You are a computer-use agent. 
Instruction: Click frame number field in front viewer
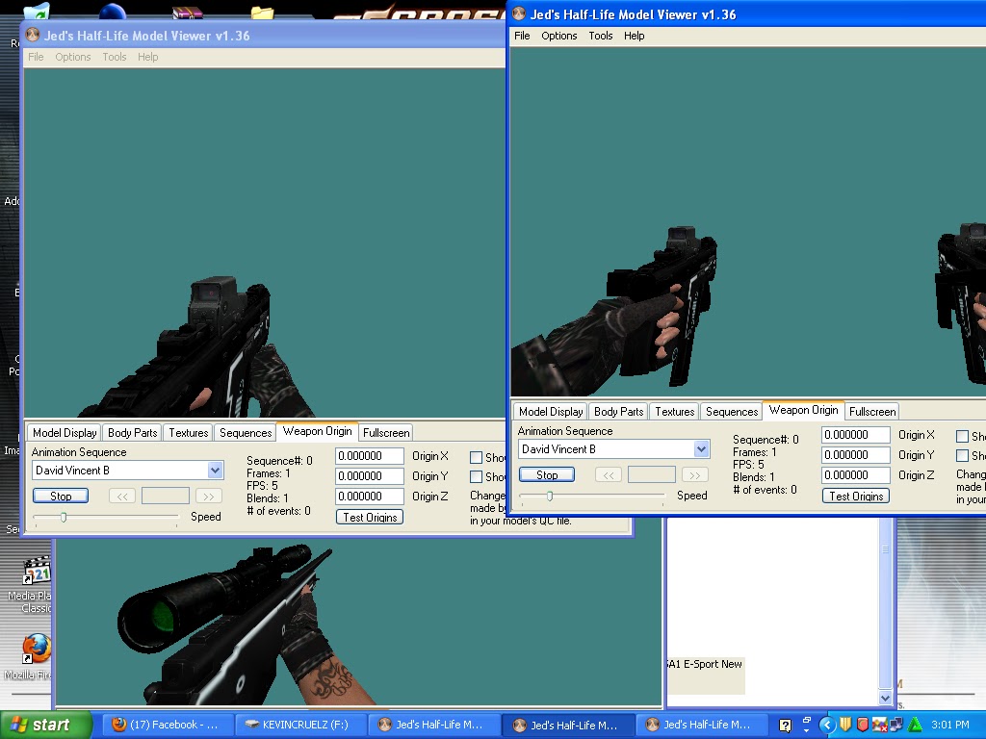652,475
